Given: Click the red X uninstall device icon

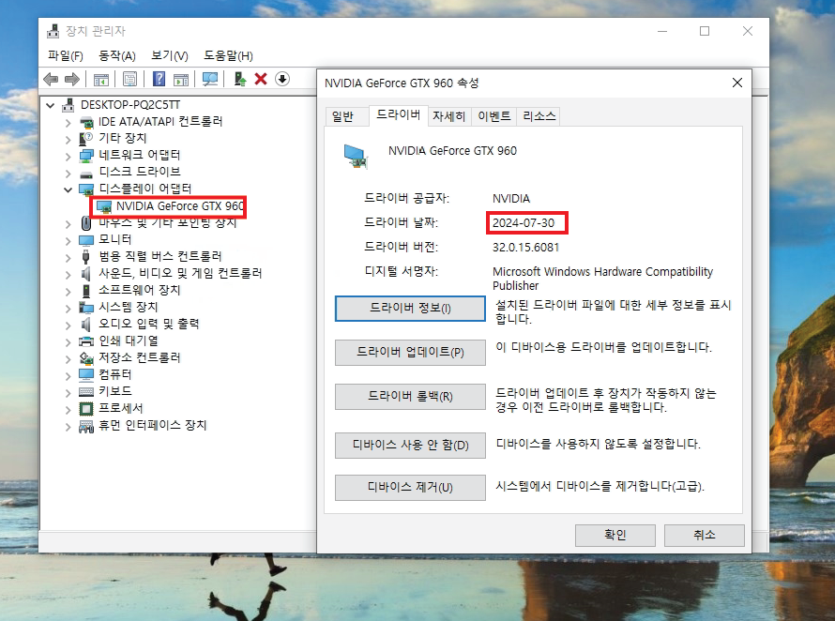Looking at the screenshot, I should 261,79.
